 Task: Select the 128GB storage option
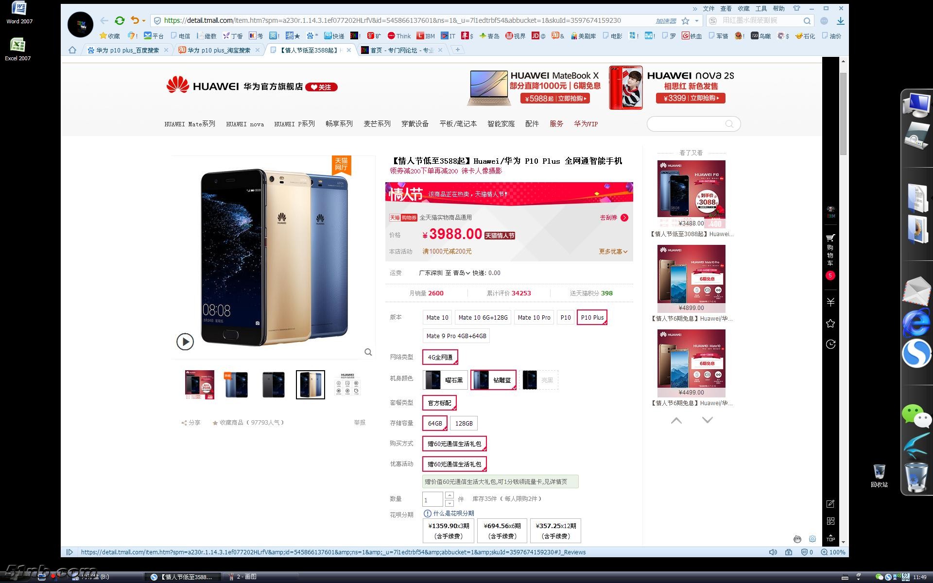[x=464, y=424]
